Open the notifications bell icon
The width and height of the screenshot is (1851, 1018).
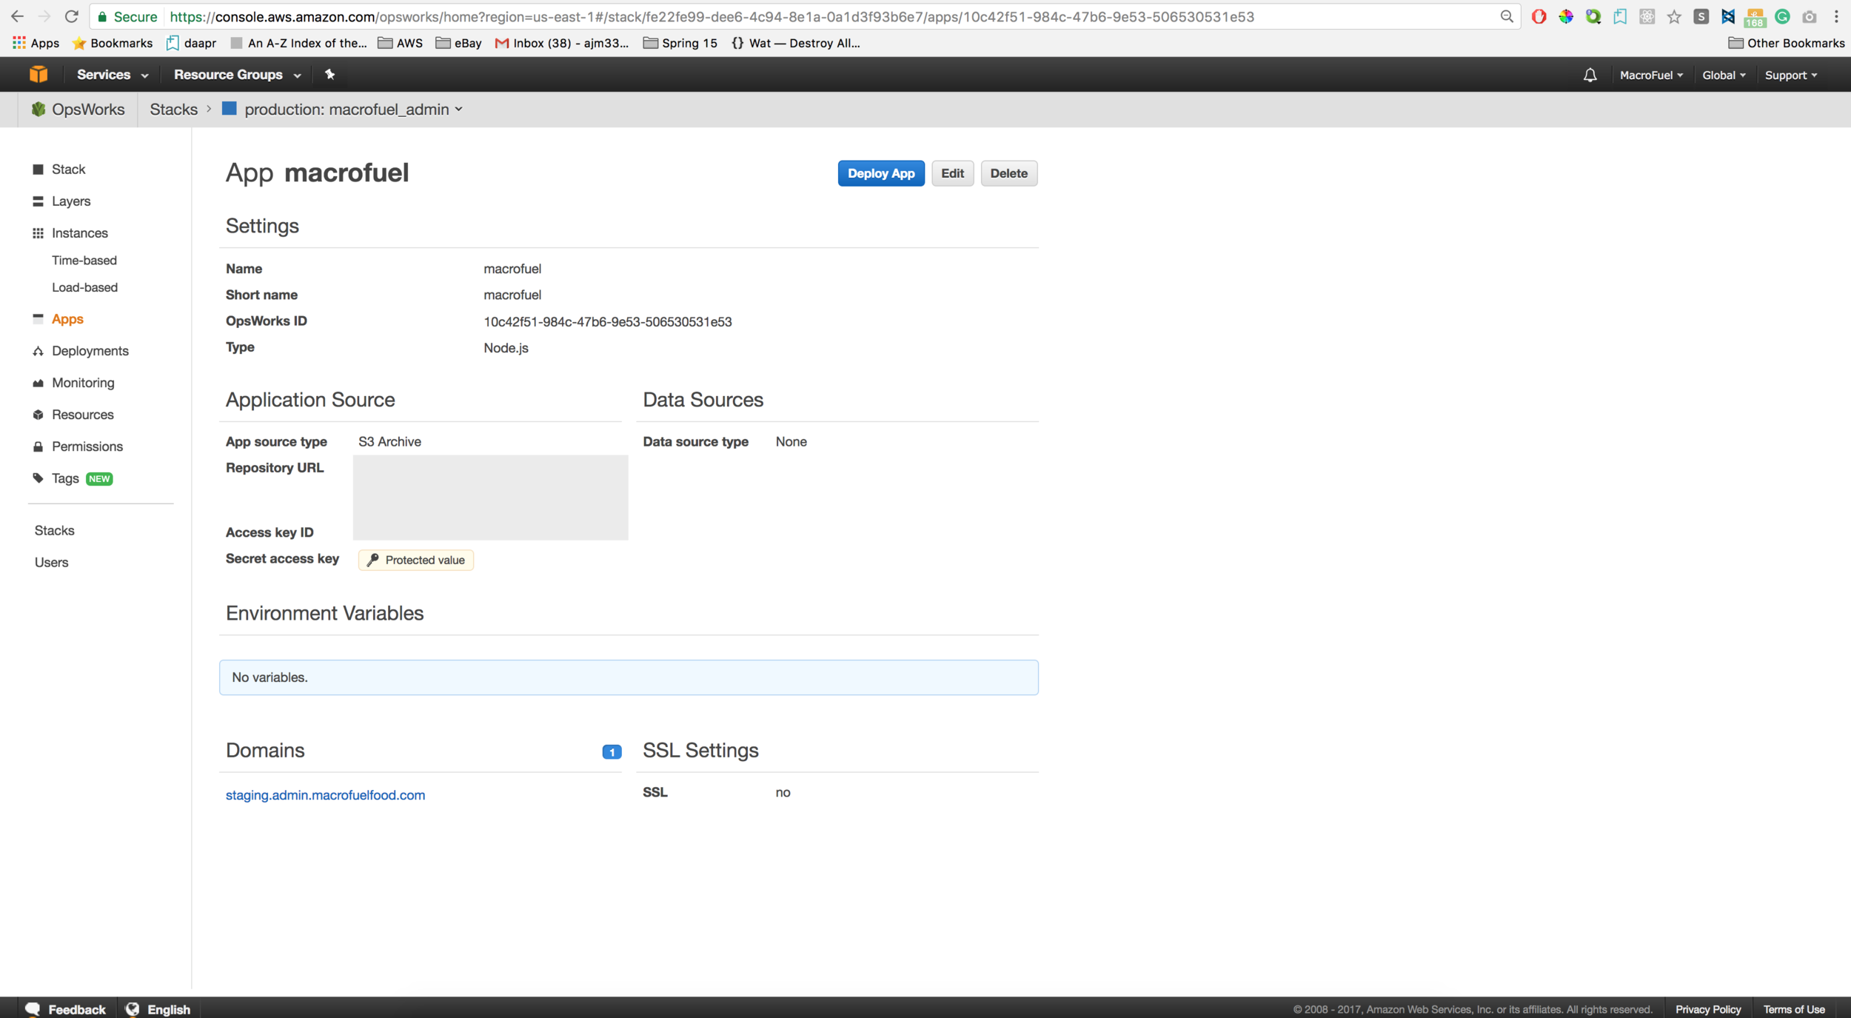click(x=1590, y=75)
